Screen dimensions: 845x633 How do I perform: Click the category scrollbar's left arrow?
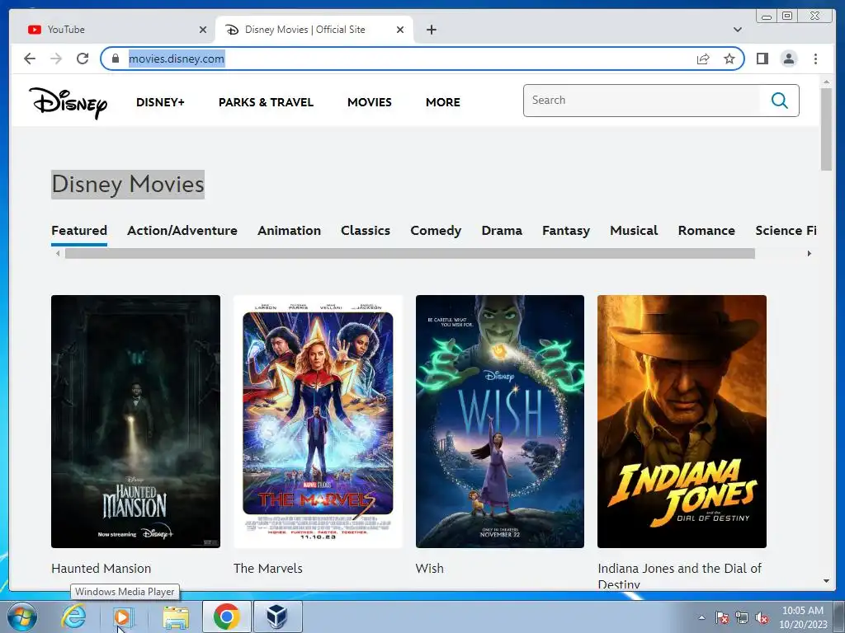pyautogui.click(x=58, y=254)
